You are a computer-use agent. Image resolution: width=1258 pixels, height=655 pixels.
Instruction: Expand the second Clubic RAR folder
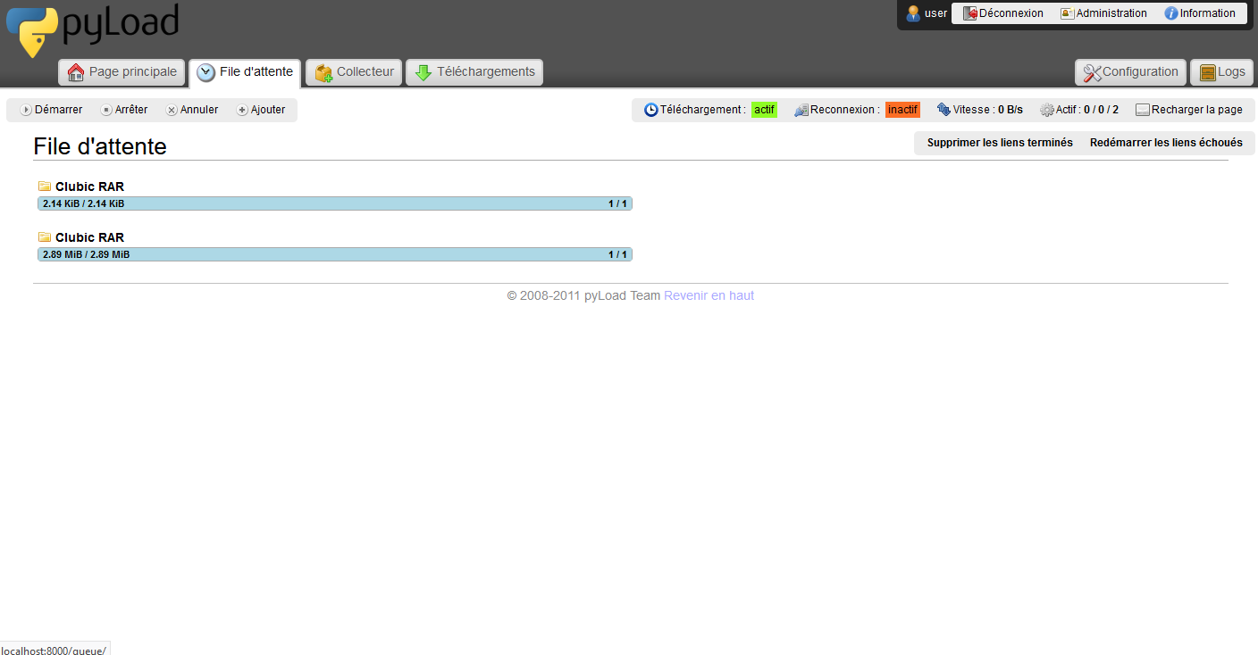coord(89,237)
